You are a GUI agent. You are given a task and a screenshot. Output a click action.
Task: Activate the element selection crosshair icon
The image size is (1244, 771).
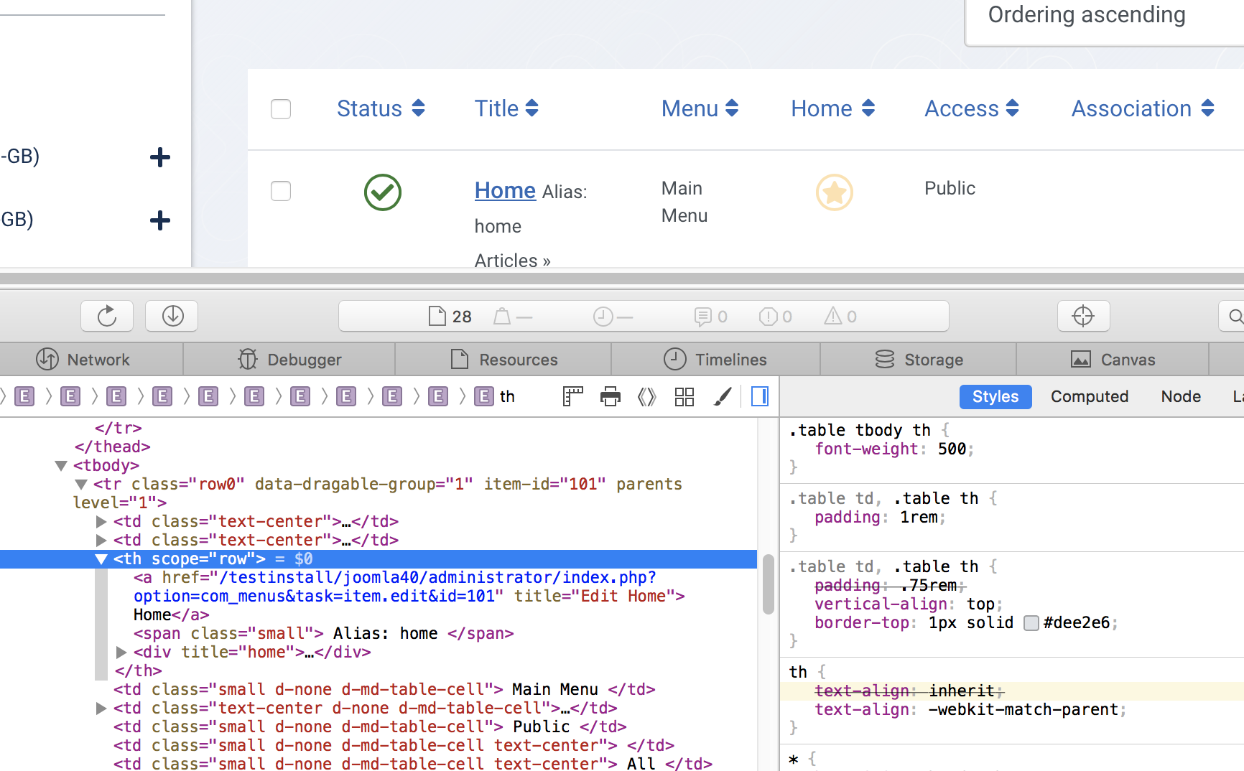(1083, 316)
